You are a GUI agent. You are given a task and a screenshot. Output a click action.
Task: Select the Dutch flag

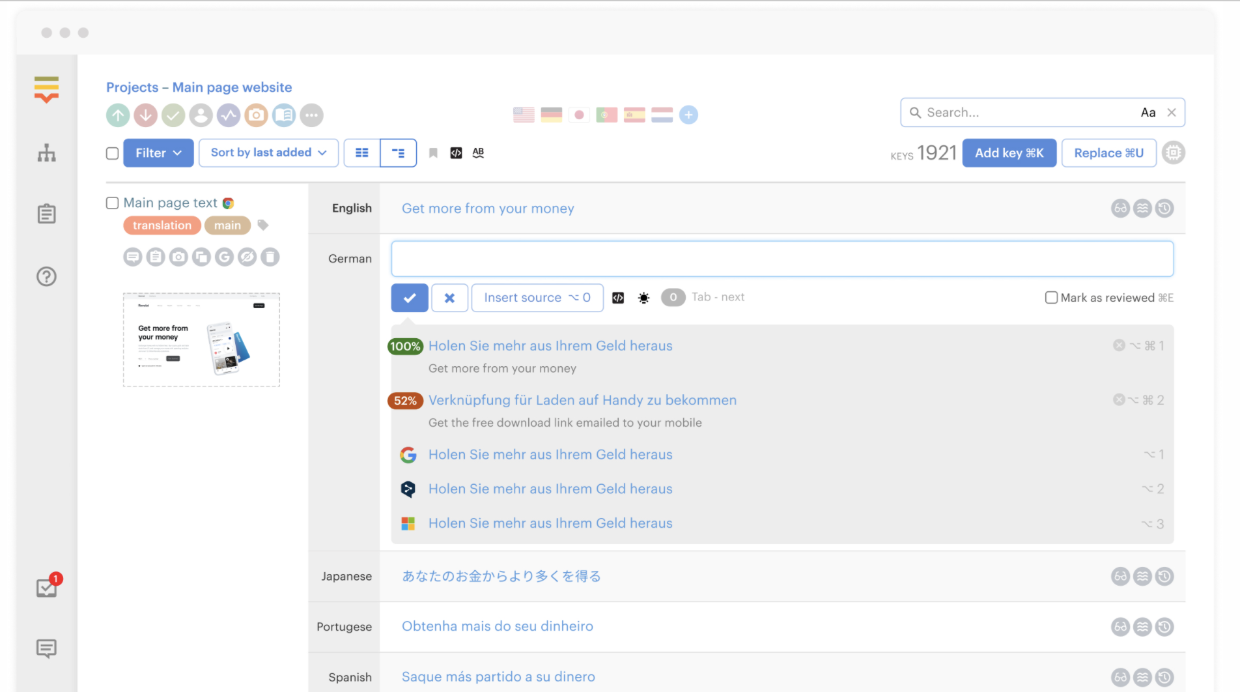pos(662,115)
